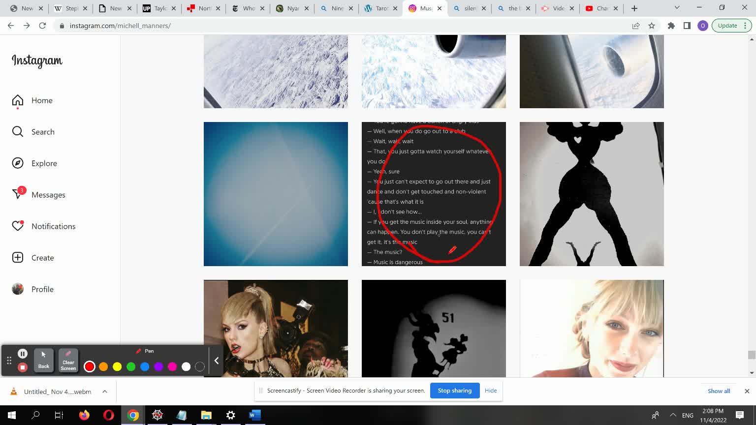Click the Instagram logo

(37, 61)
